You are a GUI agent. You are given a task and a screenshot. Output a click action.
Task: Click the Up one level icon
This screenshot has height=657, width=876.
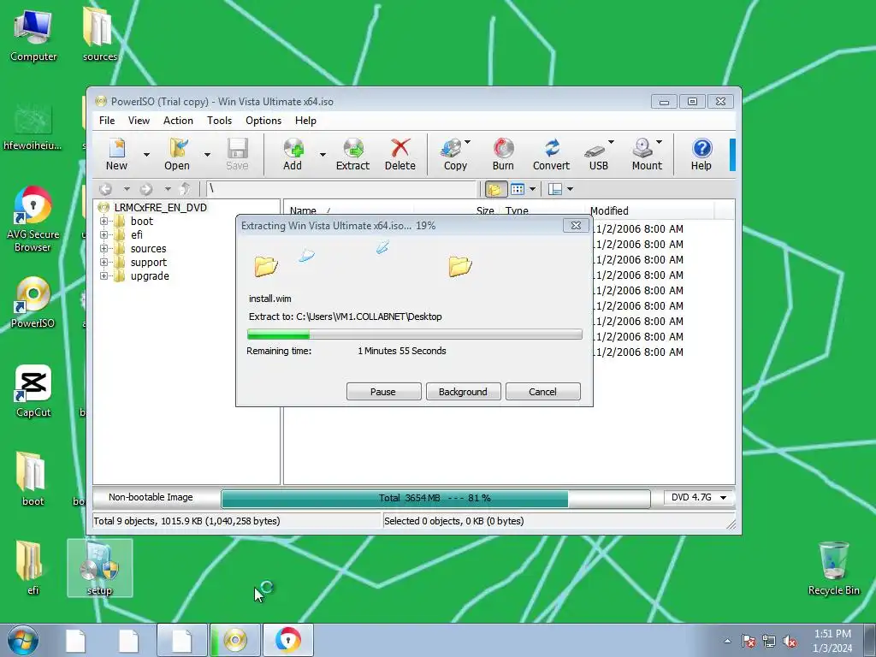point(185,189)
